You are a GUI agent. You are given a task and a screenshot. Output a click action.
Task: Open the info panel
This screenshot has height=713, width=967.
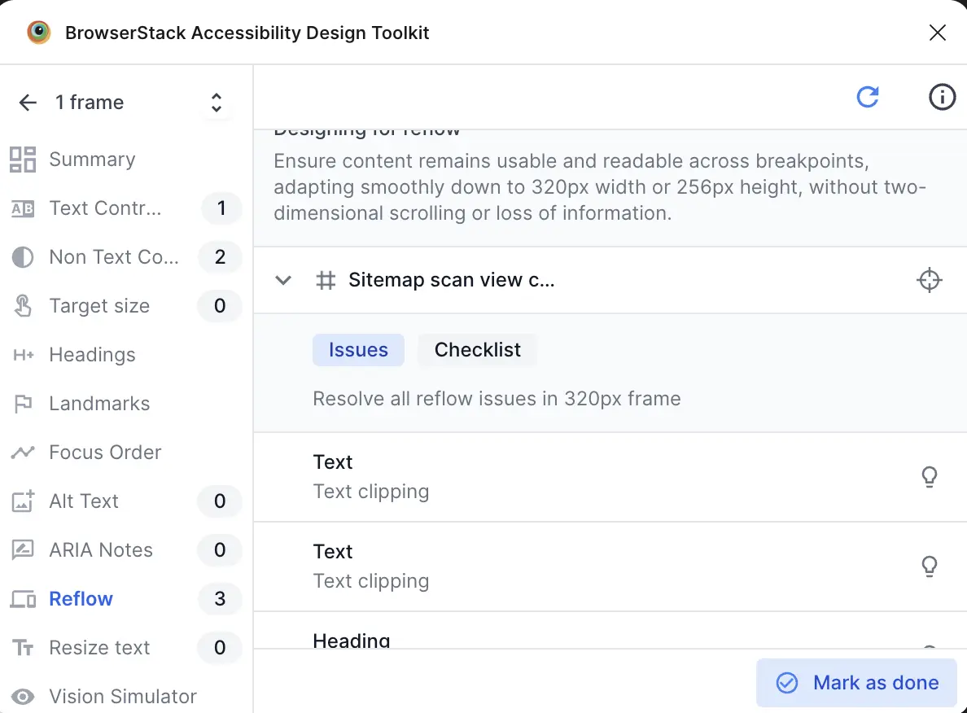[942, 97]
